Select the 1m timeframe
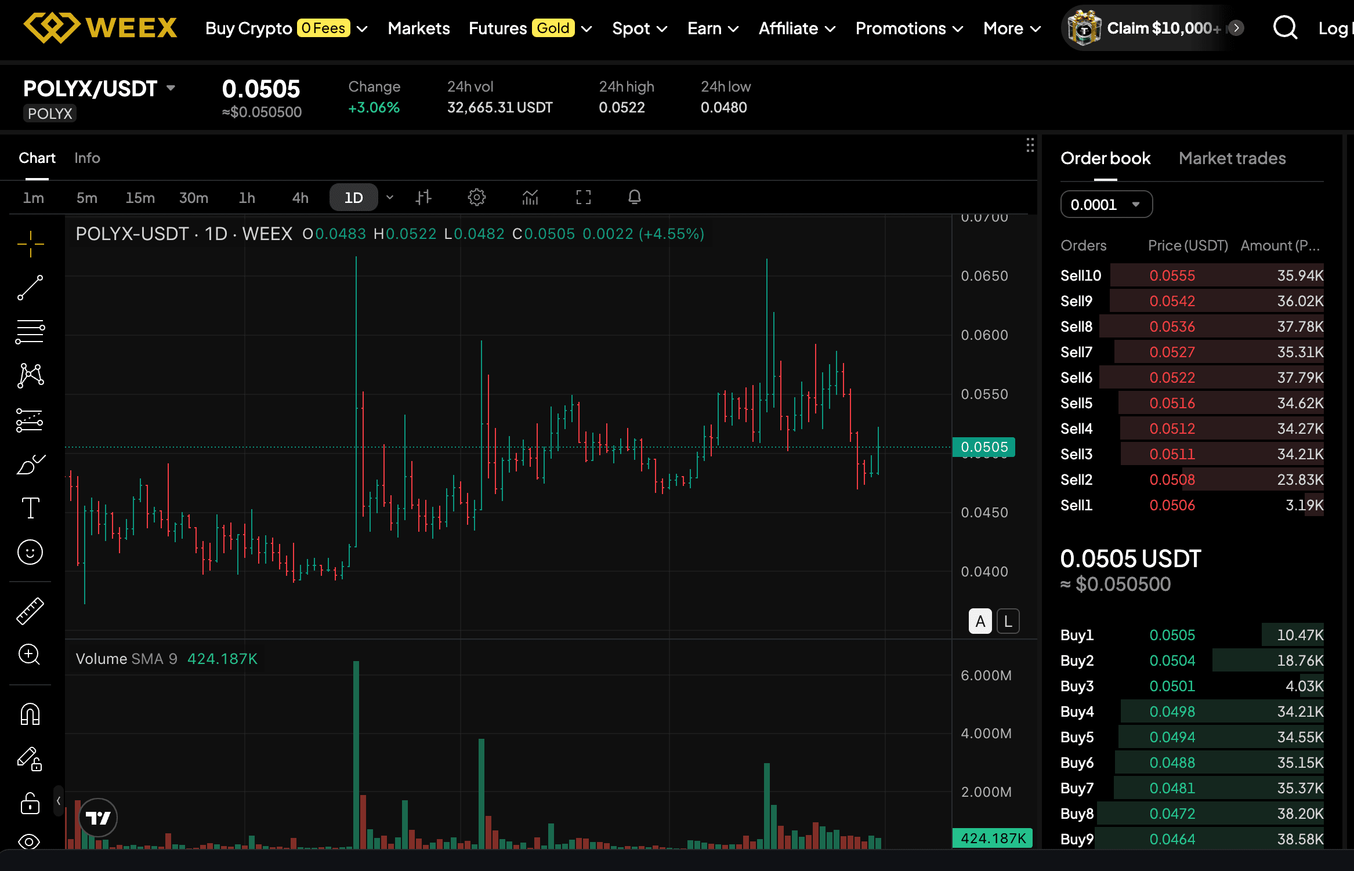Viewport: 1354px width, 871px height. coord(34,198)
